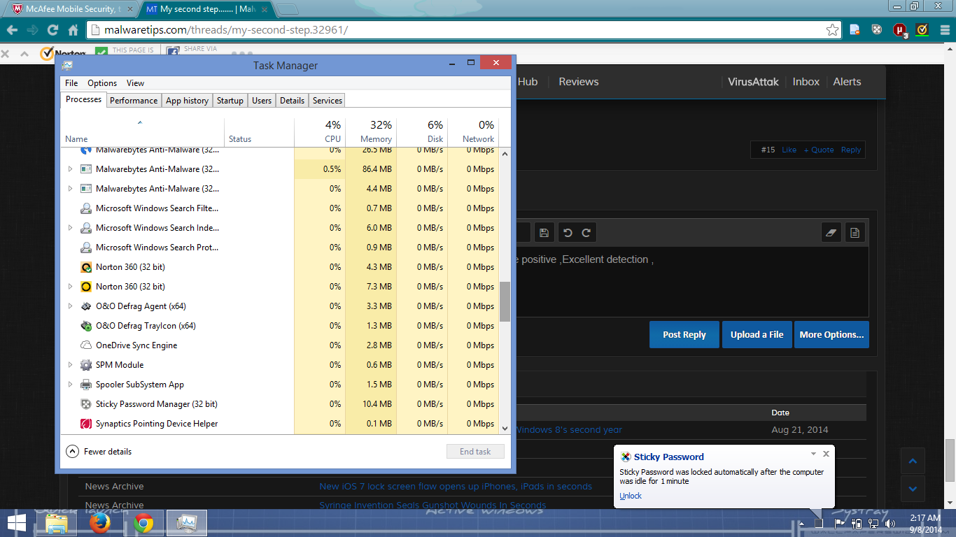Click the VirusAttak profile link
Image resolution: width=956 pixels, height=537 pixels.
click(x=753, y=82)
